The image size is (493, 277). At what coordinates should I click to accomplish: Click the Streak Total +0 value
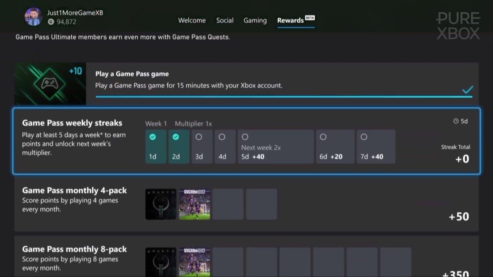462,159
